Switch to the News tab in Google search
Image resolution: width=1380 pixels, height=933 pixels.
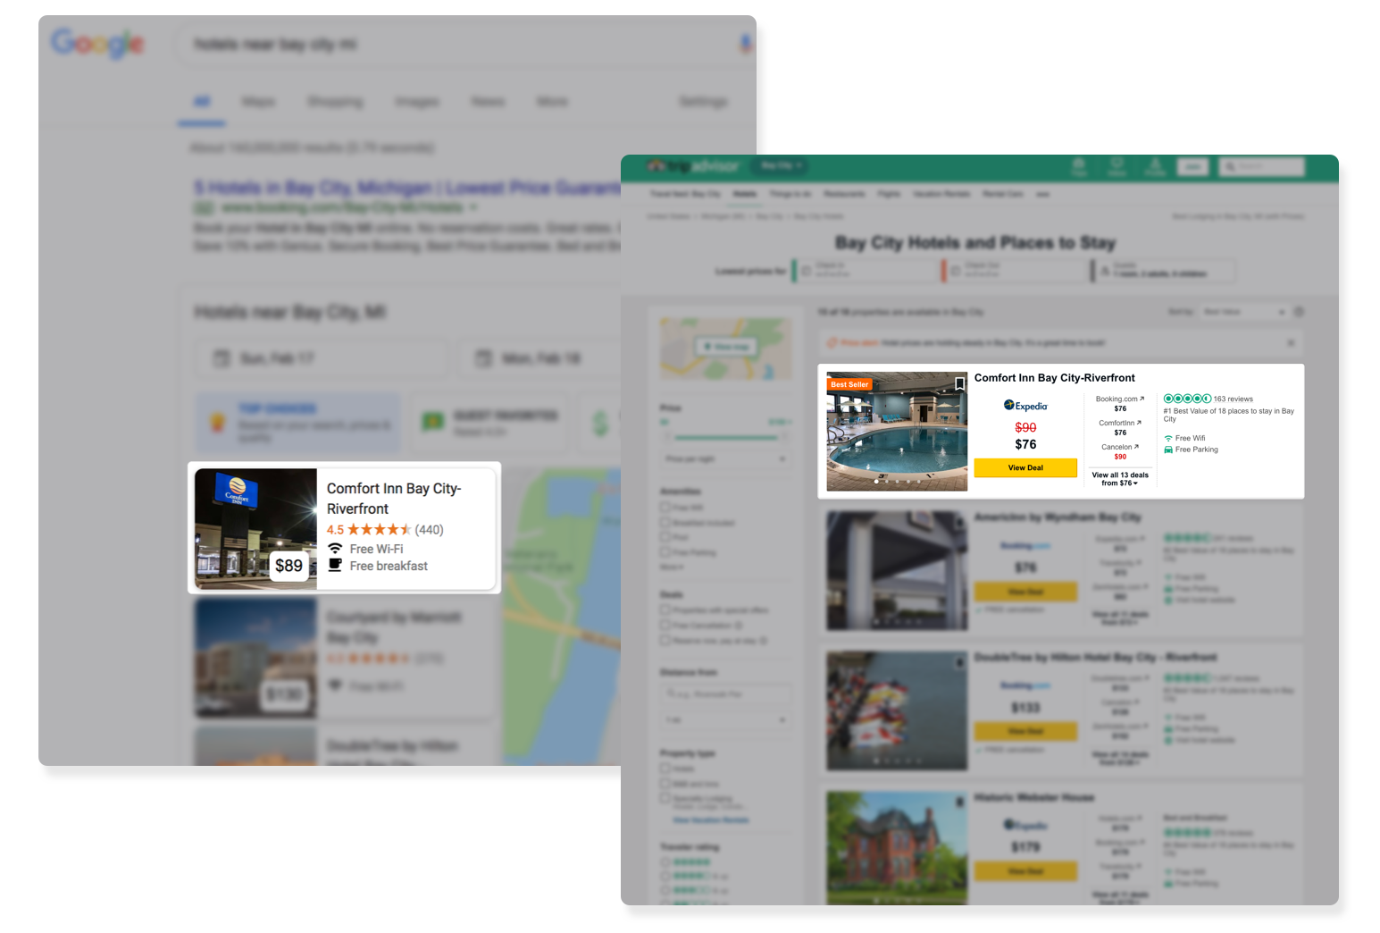click(x=488, y=102)
